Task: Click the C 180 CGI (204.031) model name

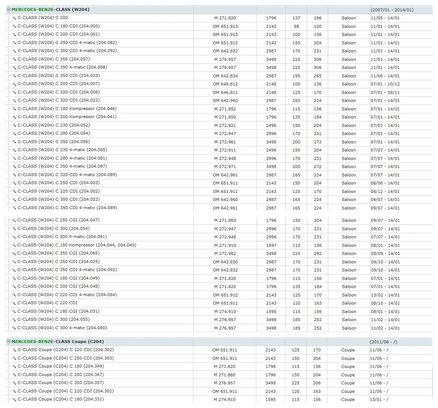Action: pyautogui.click(x=58, y=311)
